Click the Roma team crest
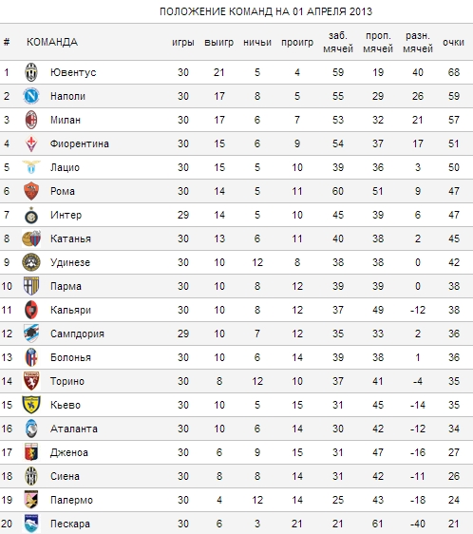The image size is (473, 534). (31, 191)
